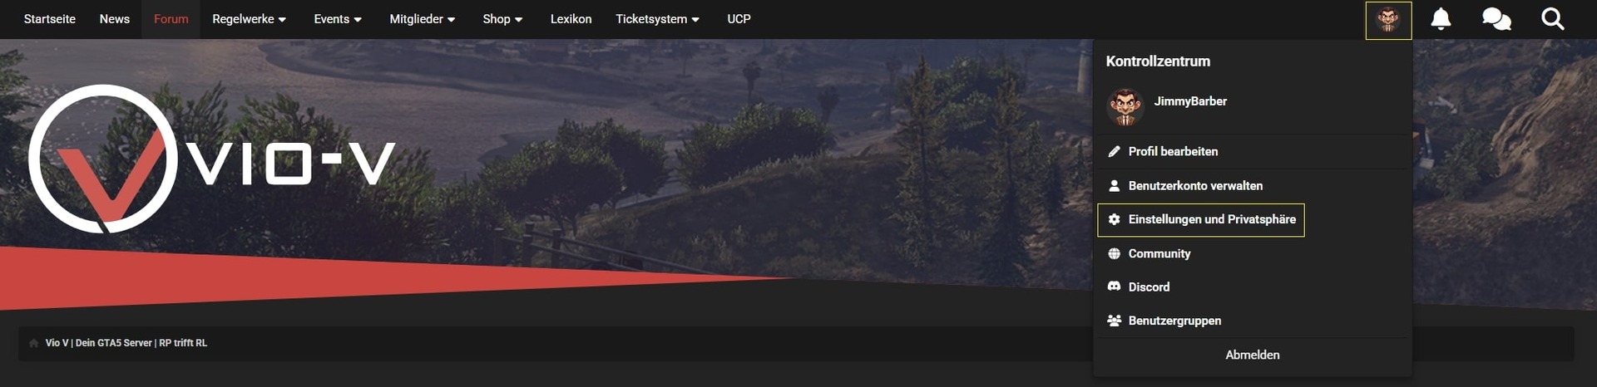Image resolution: width=1597 pixels, height=387 pixels.
Task: Open the Shop dropdown menu
Action: [x=502, y=19]
